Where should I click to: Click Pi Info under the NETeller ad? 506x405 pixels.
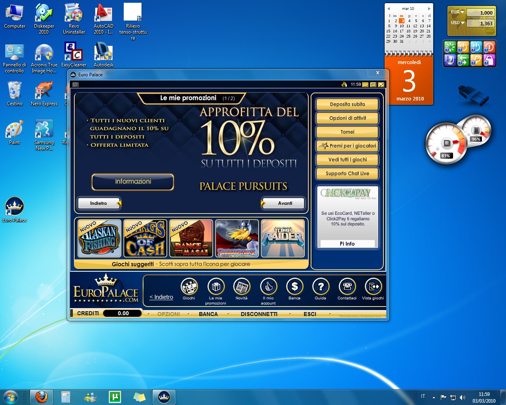pyautogui.click(x=347, y=244)
